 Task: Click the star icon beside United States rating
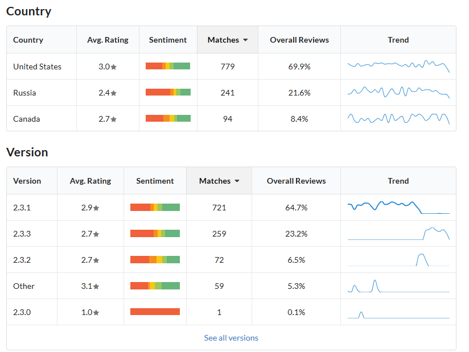point(114,67)
